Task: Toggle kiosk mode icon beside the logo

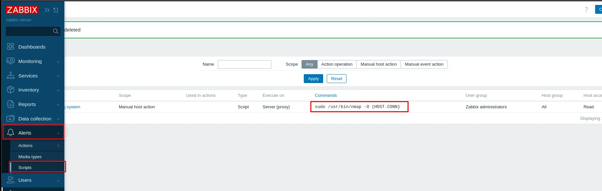Action: (x=56, y=10)
